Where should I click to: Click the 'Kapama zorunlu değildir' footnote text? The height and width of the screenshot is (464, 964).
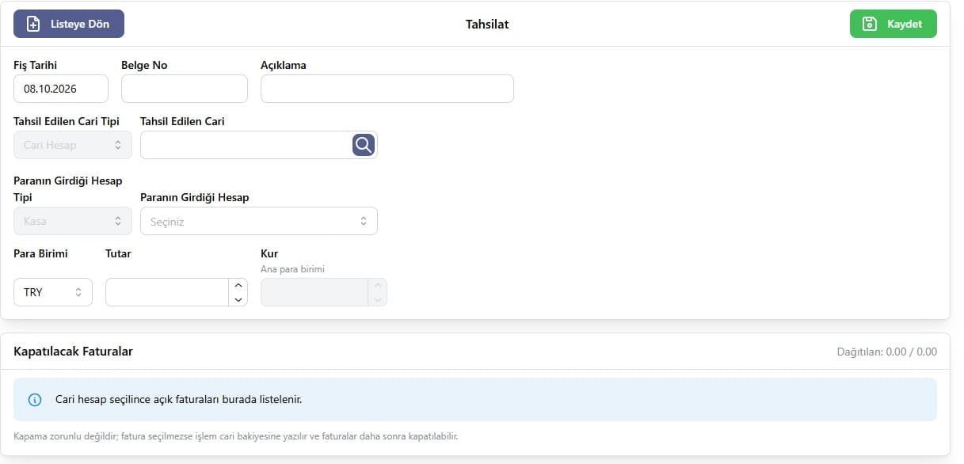click(236, 436)
